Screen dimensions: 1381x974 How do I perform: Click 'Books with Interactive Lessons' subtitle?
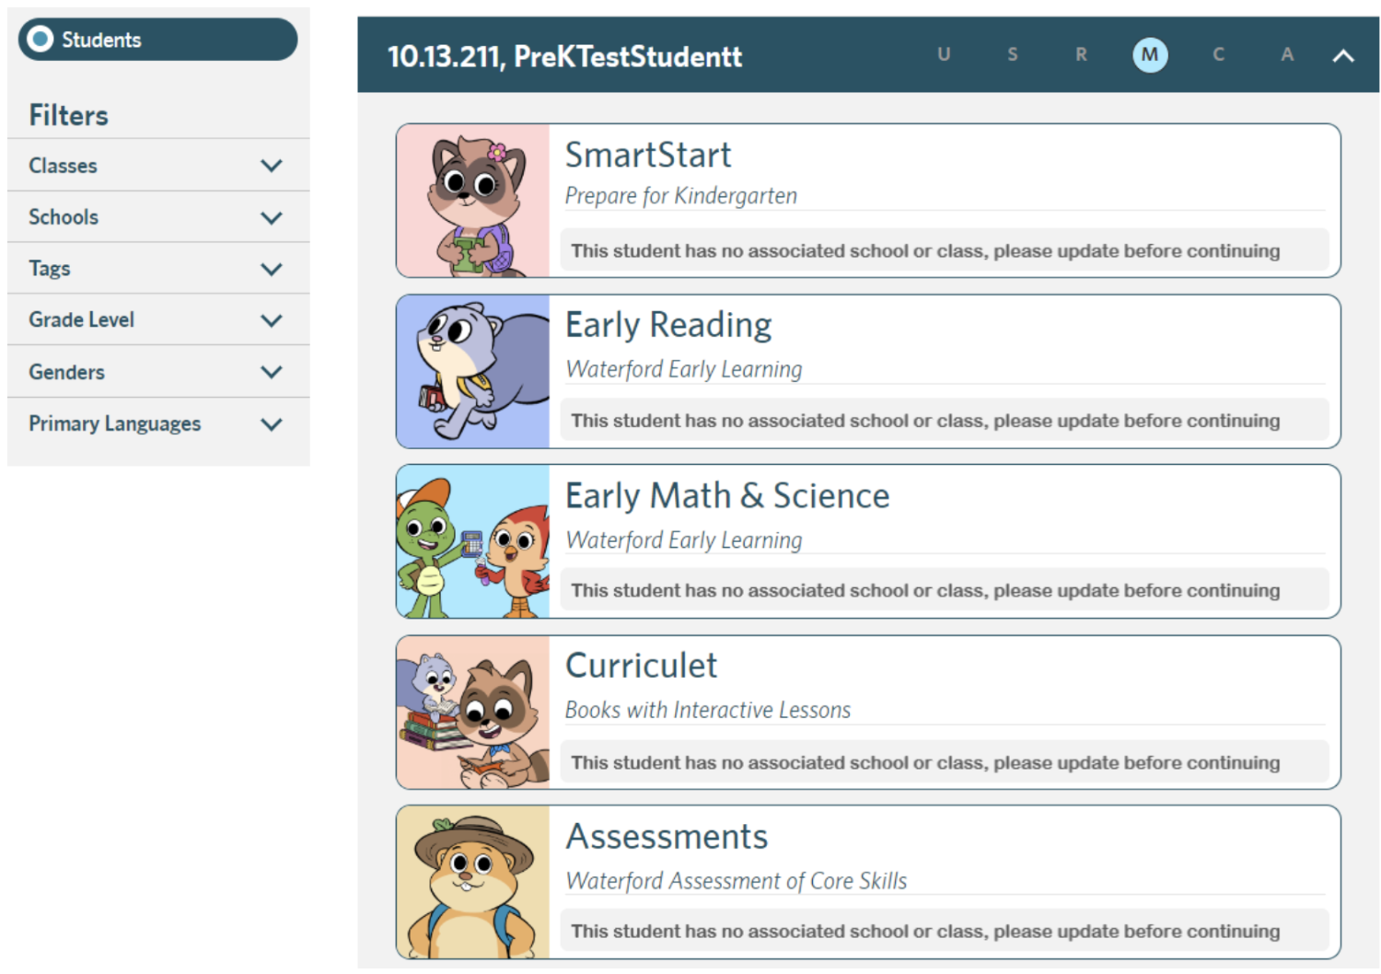[707, 710]
